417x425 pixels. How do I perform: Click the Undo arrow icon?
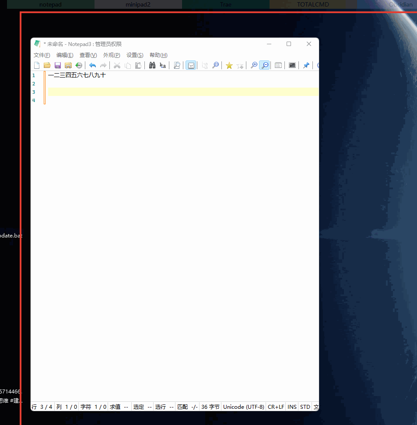[x=92, y=65]
